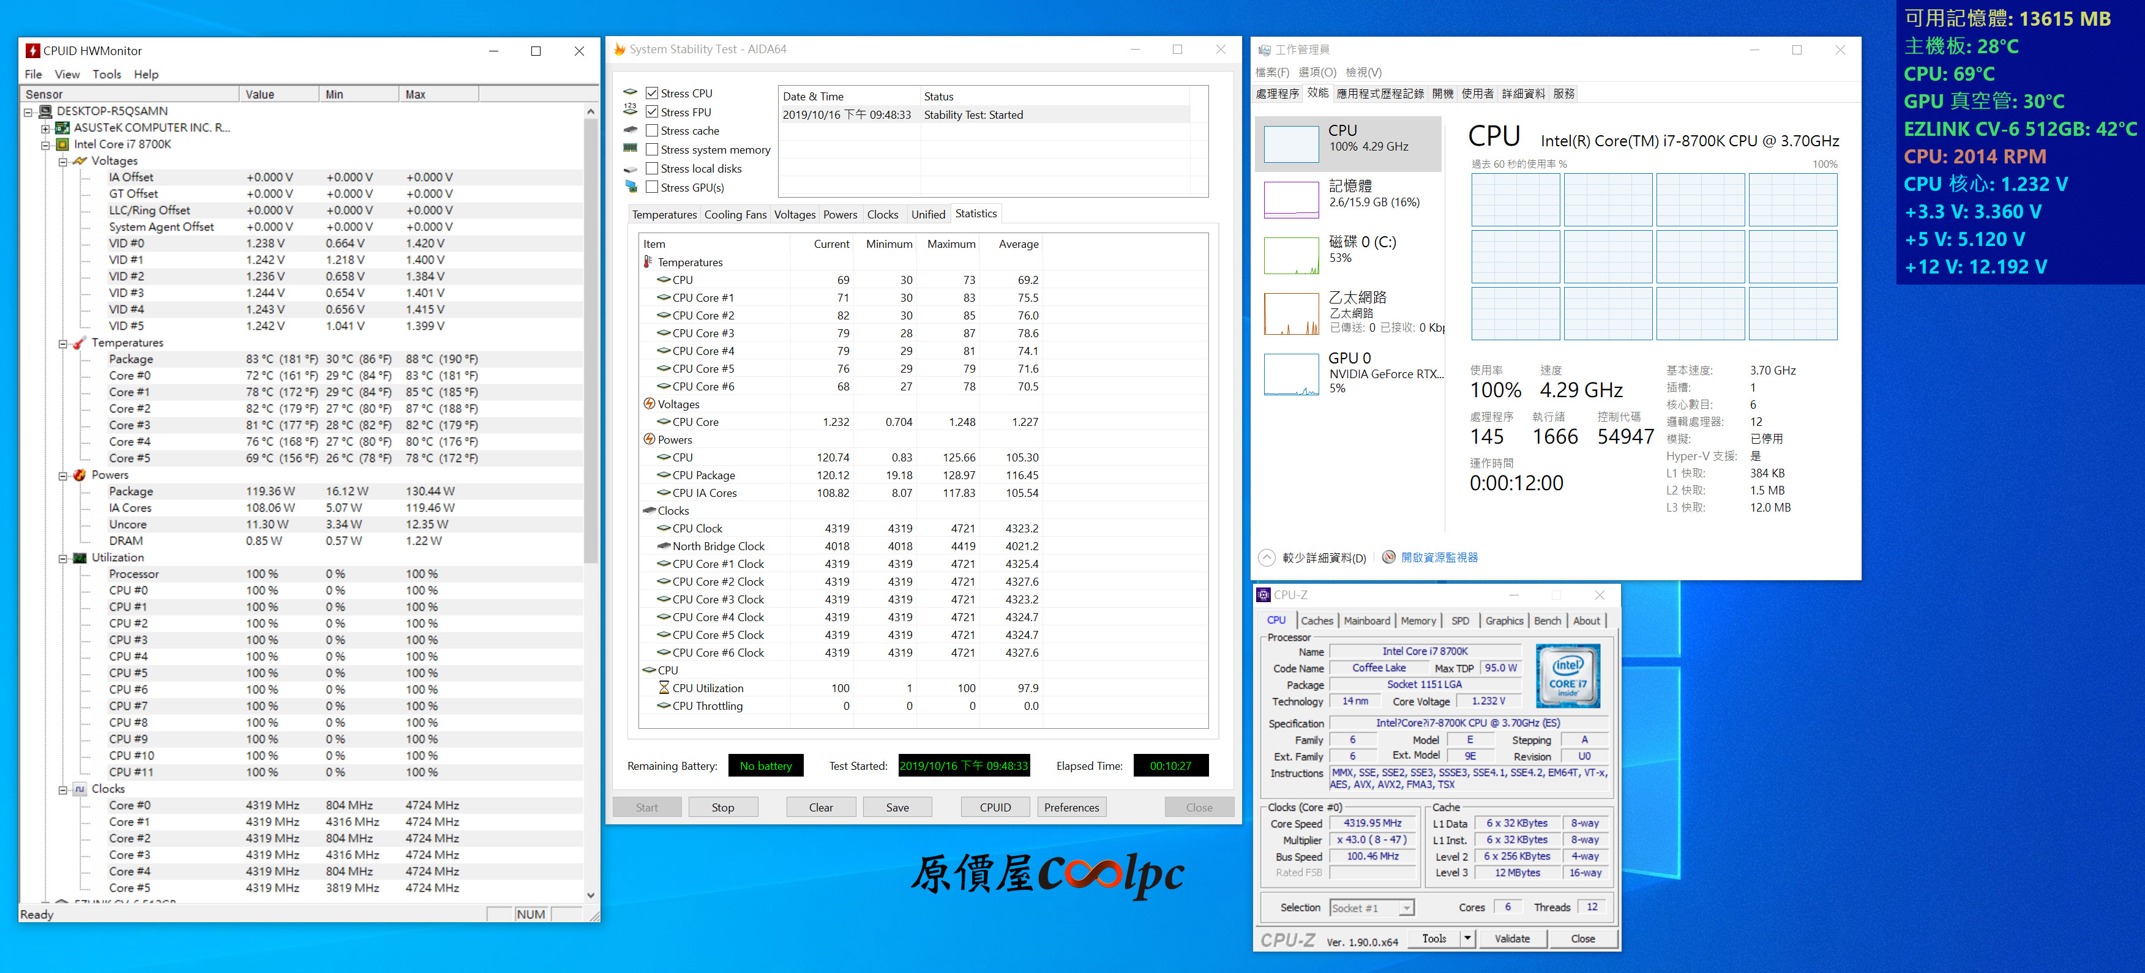Viewport: 2145px width, 973px height.
Task: Collapse the Voltages group in HWMonitor
Action: pyautogui.click(x=62, y=162)
